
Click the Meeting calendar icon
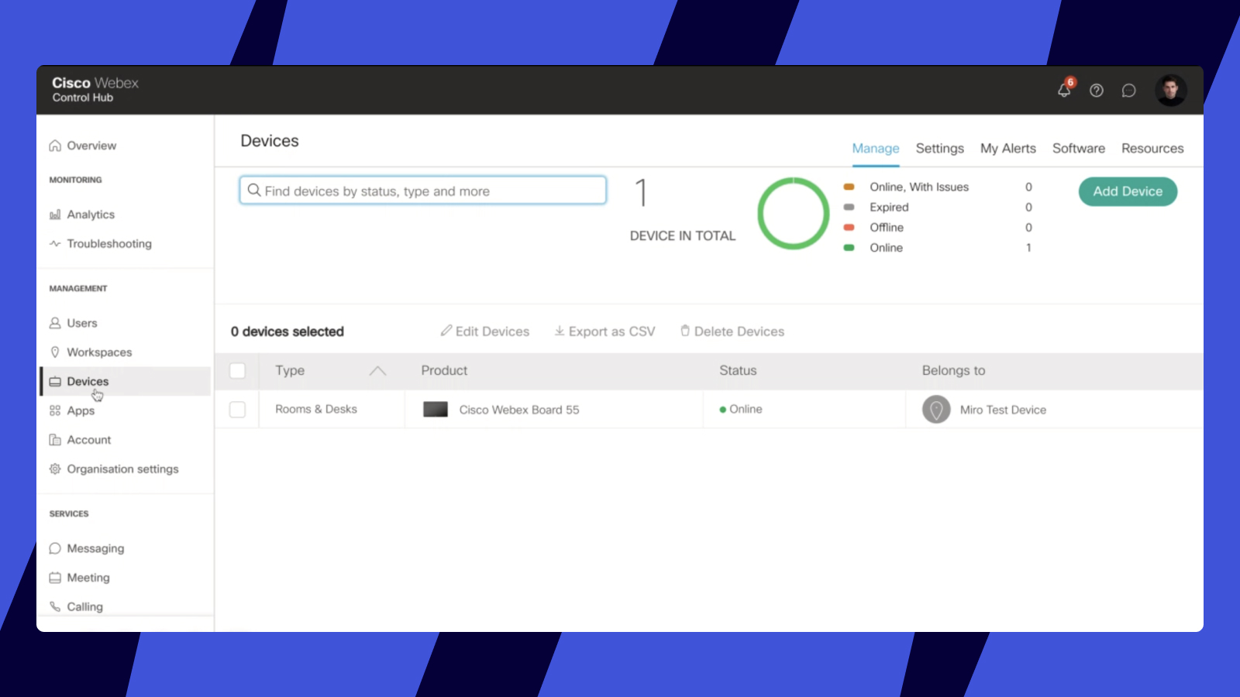tap(55, 578)
